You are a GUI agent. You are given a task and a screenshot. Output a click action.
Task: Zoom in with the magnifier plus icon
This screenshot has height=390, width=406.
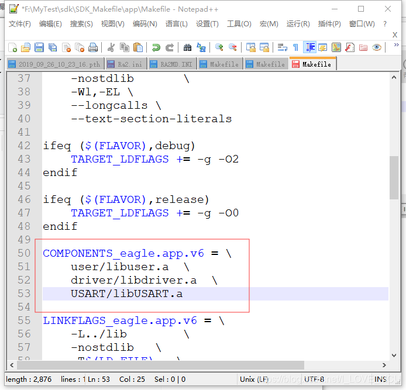(219, 47)
